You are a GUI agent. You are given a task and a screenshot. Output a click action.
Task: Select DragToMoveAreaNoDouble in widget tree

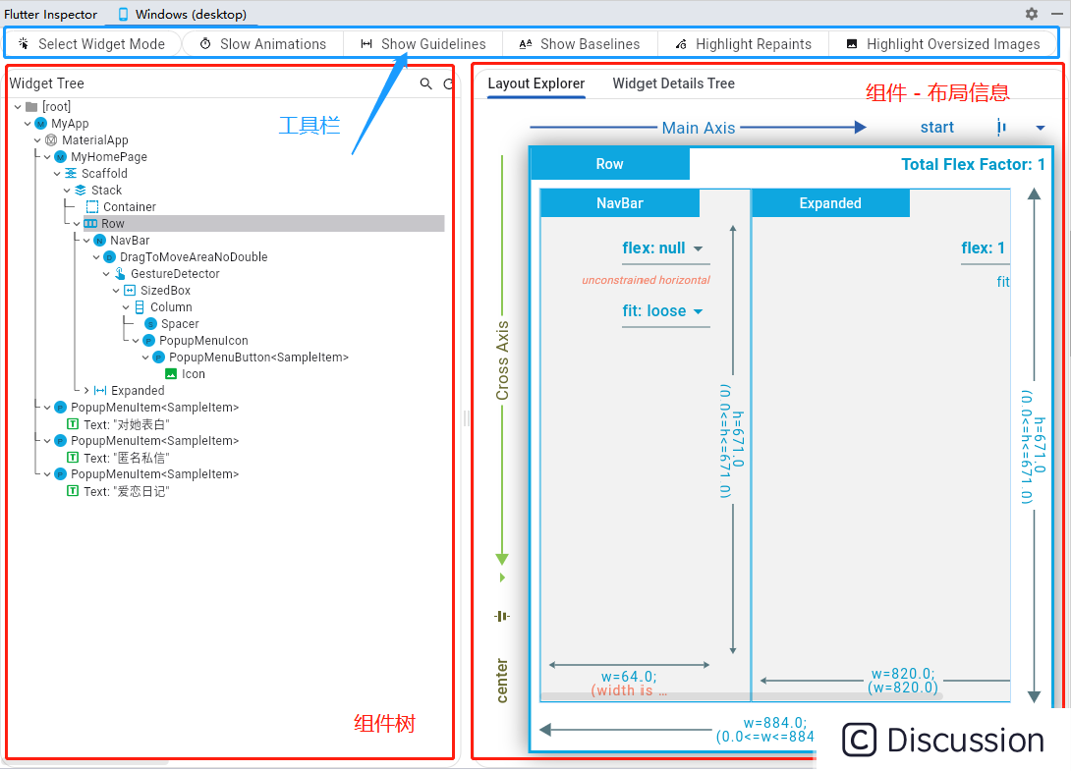(194, 256)
